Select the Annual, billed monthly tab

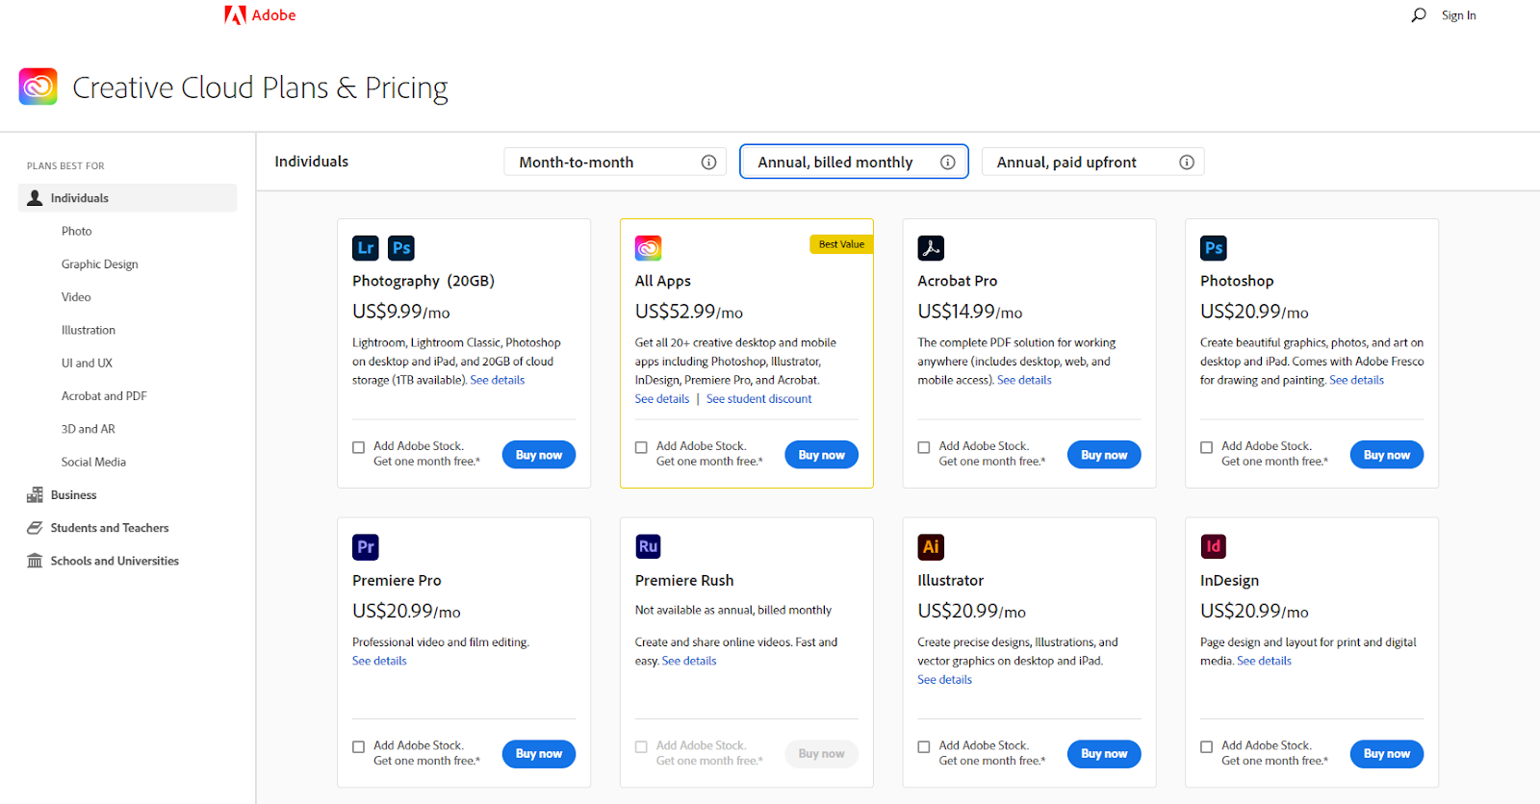[x=854, y=162]
